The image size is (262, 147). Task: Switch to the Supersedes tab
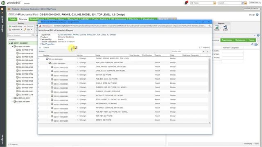pos(227,40)
